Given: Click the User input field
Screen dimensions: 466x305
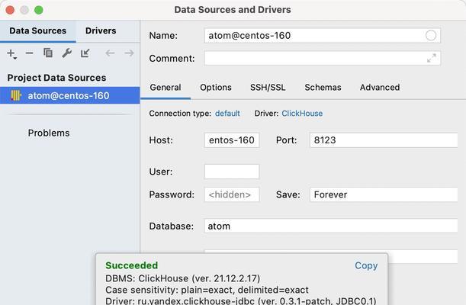Looking at the screenshot, I should 232,172.
